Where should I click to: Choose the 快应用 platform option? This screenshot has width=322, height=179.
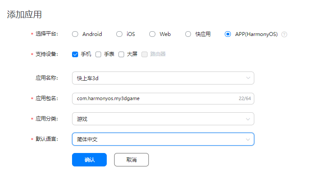(188, 34)
